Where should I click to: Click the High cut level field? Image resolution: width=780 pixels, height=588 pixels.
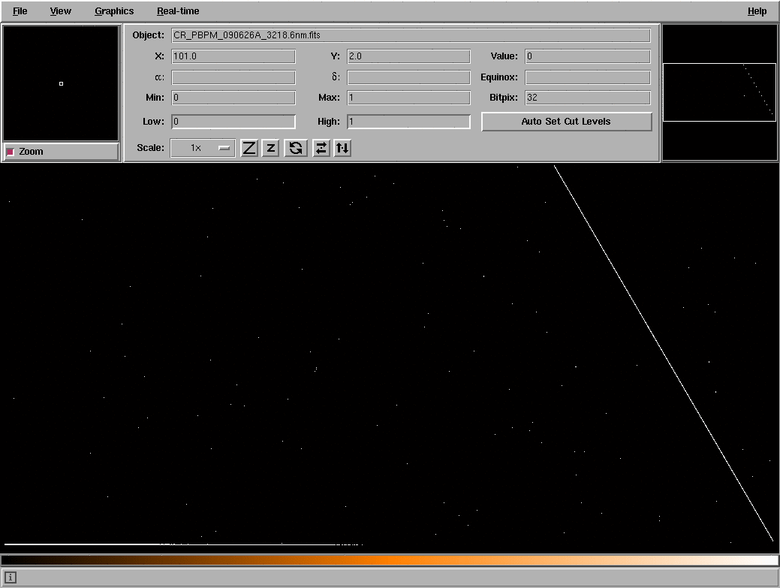(408, 122)
